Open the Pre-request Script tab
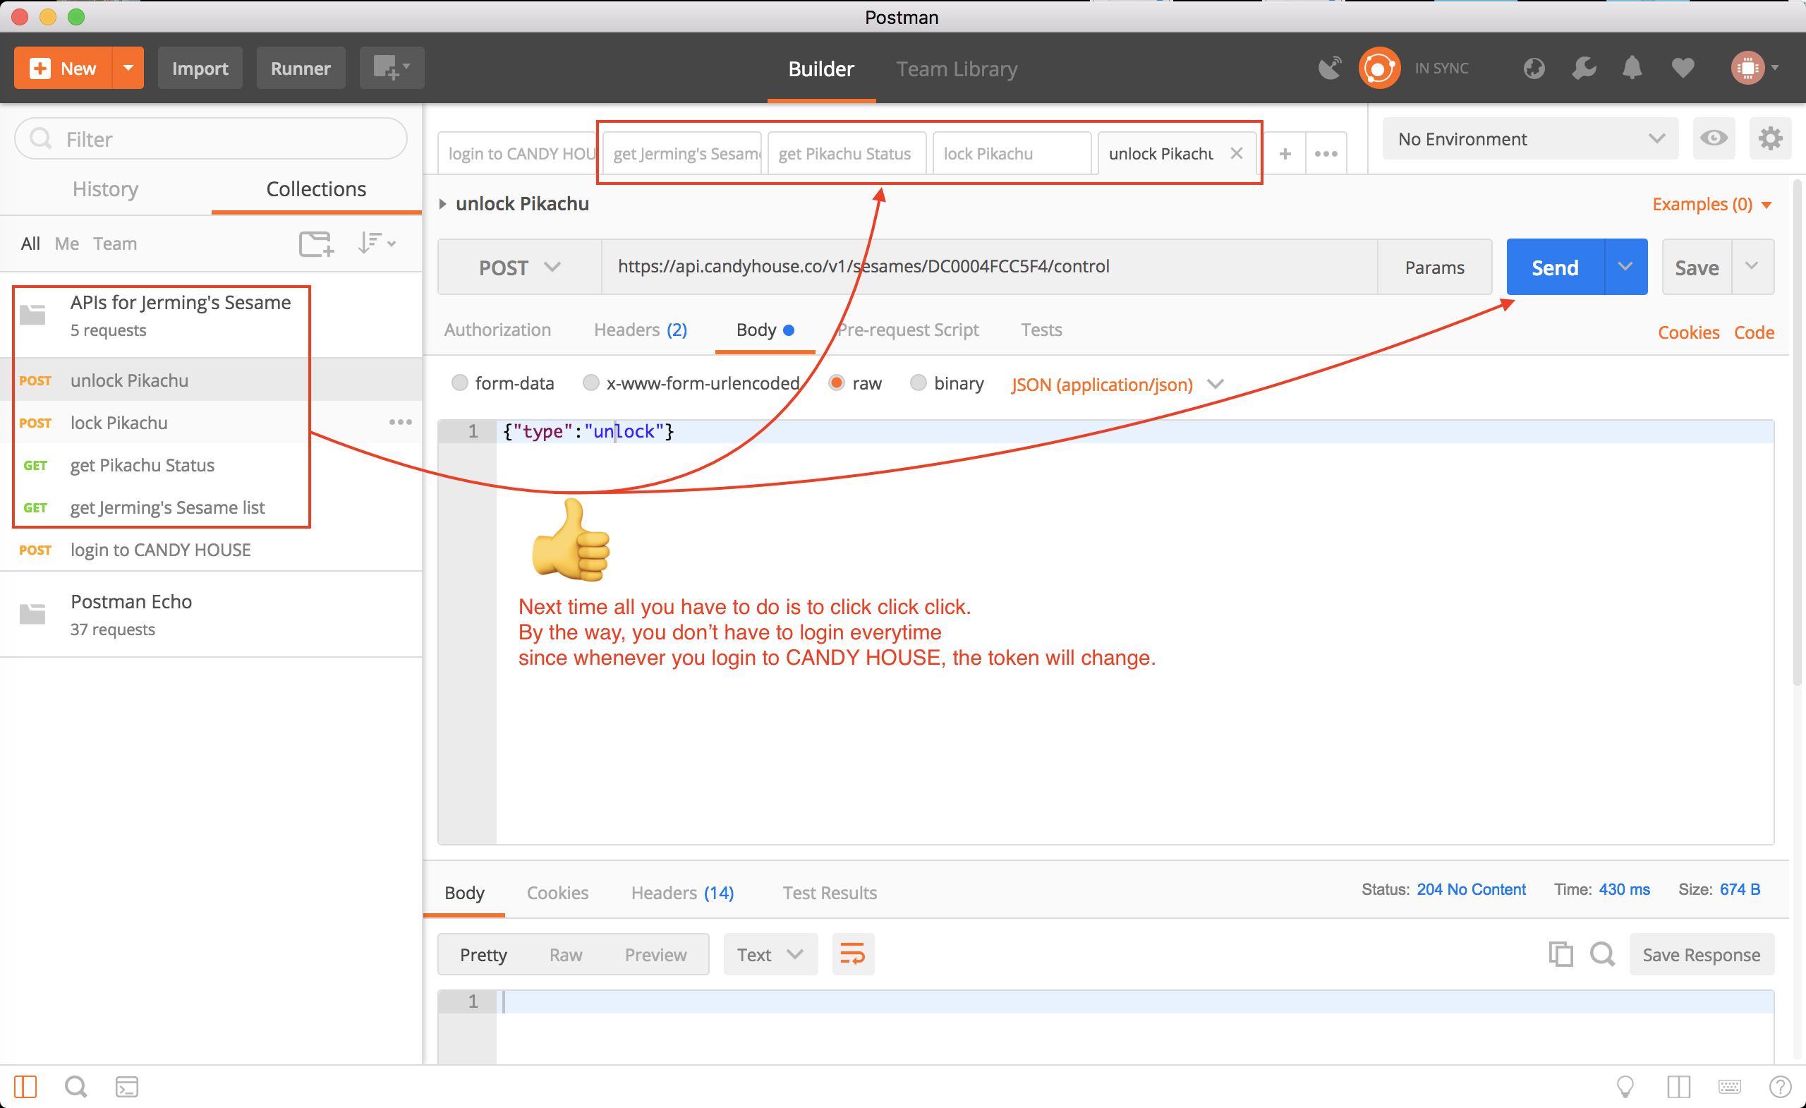1806x1108 pixels. point(908,330)
